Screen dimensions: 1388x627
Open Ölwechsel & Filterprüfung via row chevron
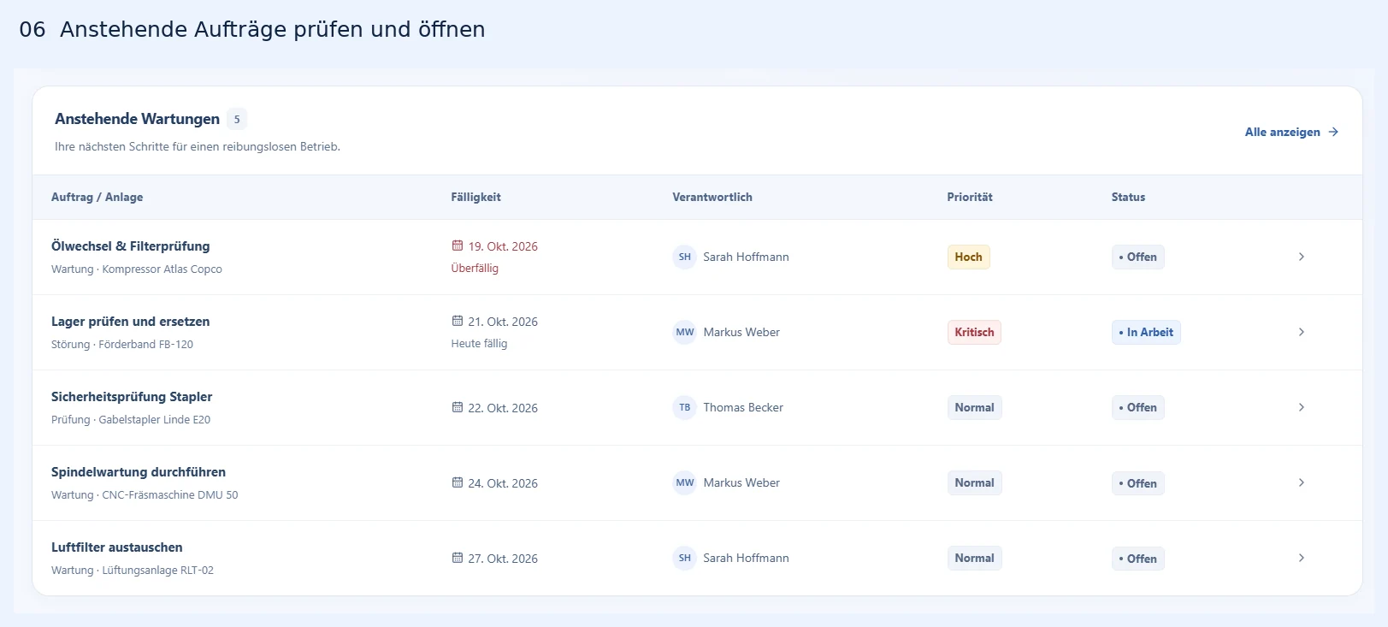click(x=1301, y=257)
